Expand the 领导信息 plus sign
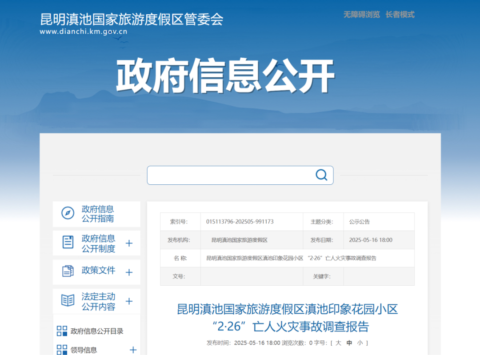The height and width of the screenshot is (355, 480). pos(133,350)
